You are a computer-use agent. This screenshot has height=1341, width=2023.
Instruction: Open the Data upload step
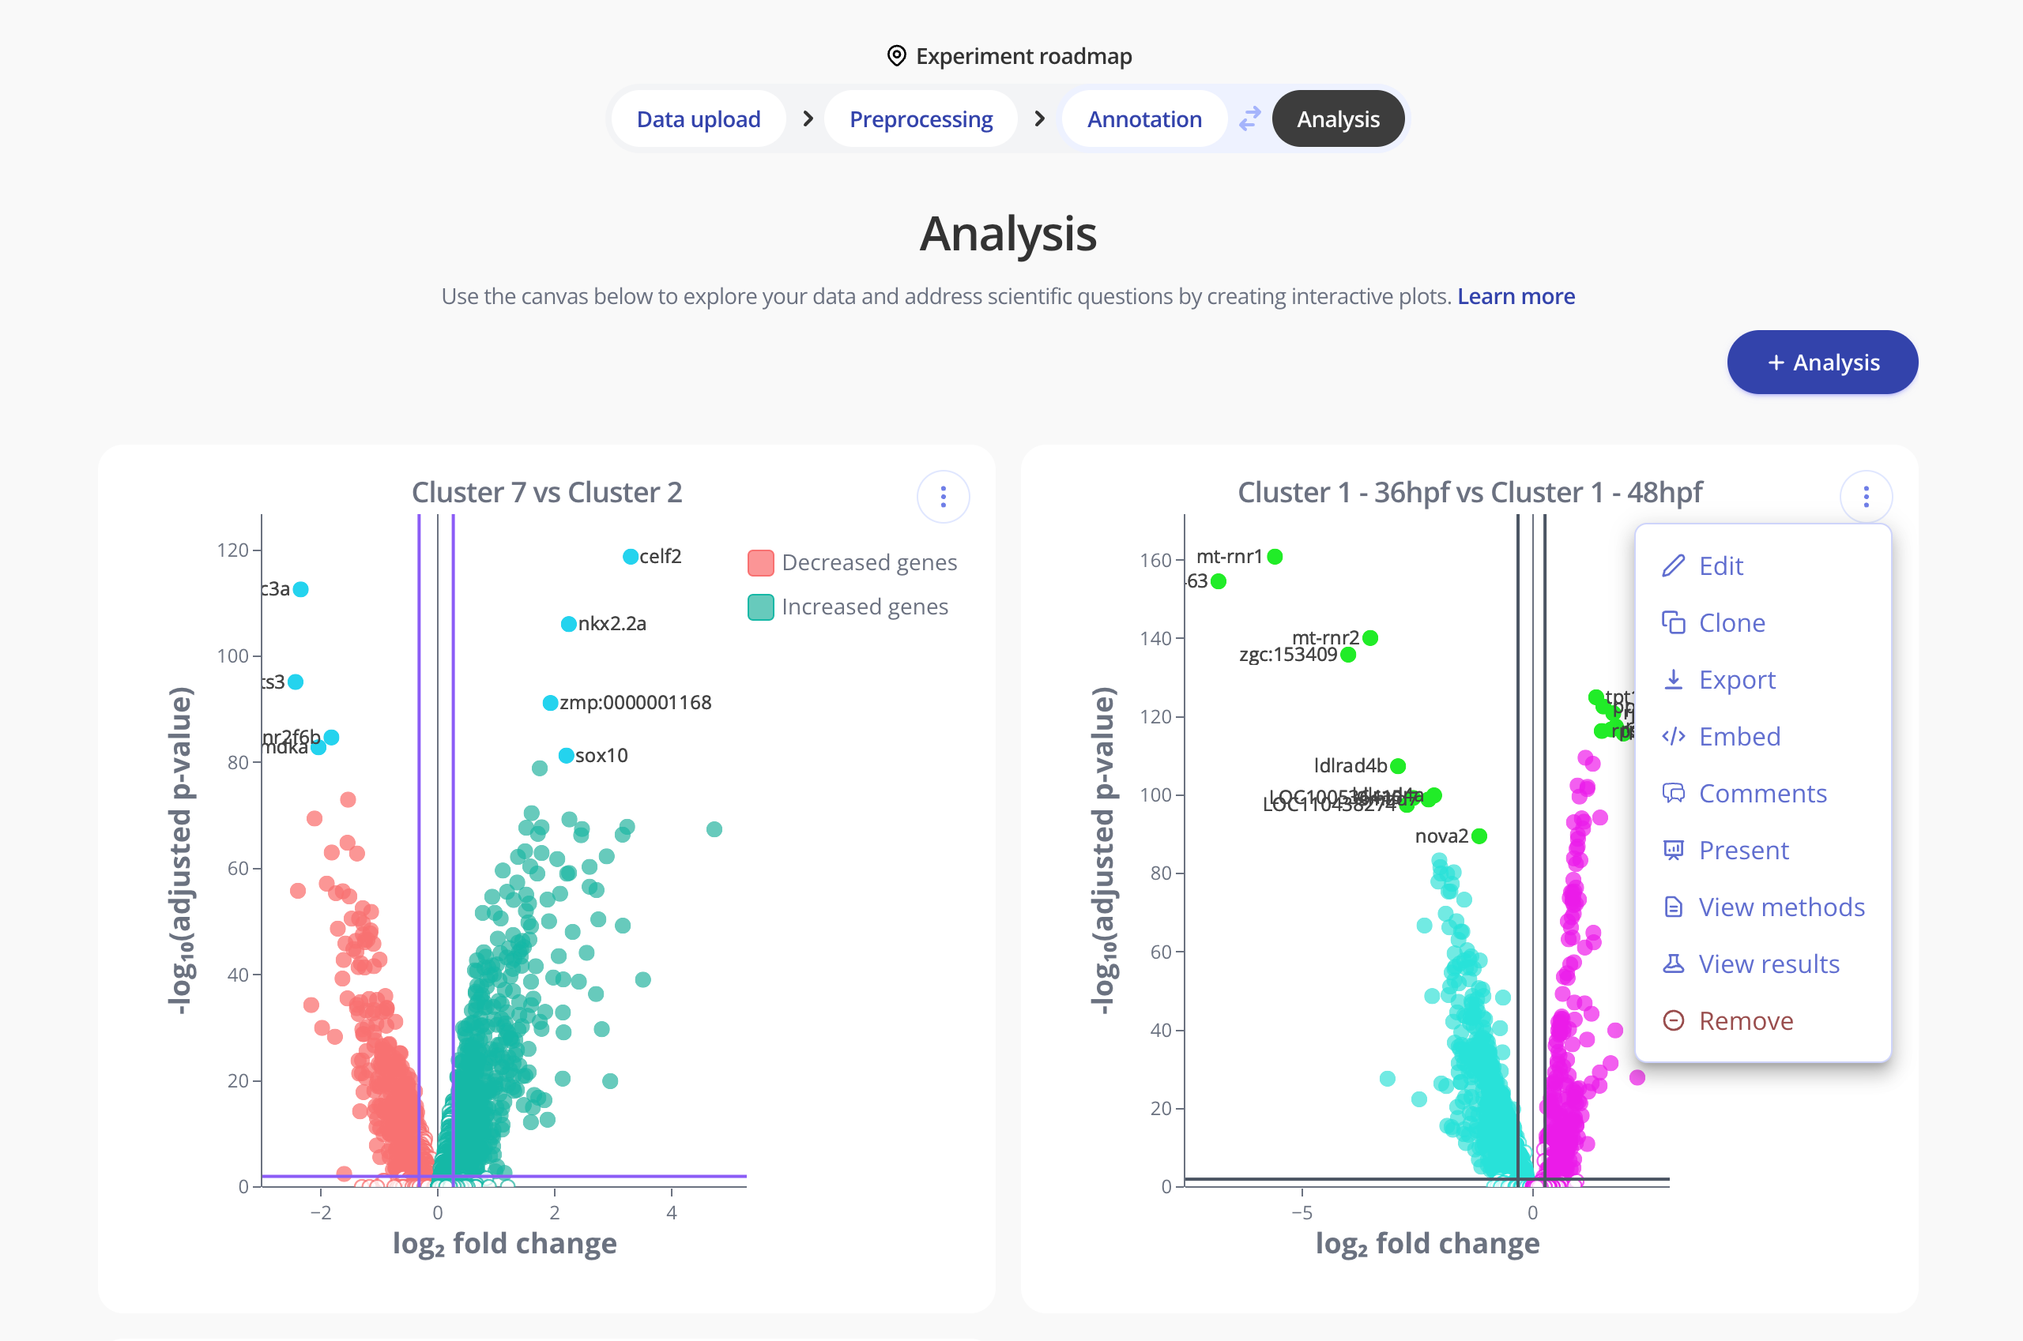[699, 119]
